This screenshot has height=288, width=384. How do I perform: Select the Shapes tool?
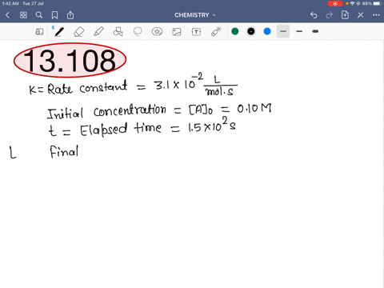118,32
